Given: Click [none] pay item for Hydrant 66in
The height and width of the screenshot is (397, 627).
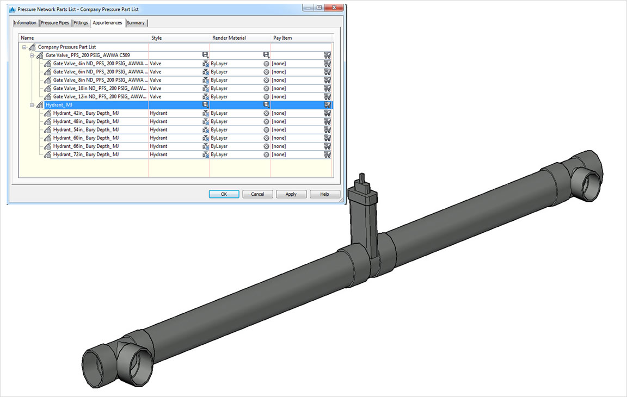Looking at the screenshot, I should 279,146.
